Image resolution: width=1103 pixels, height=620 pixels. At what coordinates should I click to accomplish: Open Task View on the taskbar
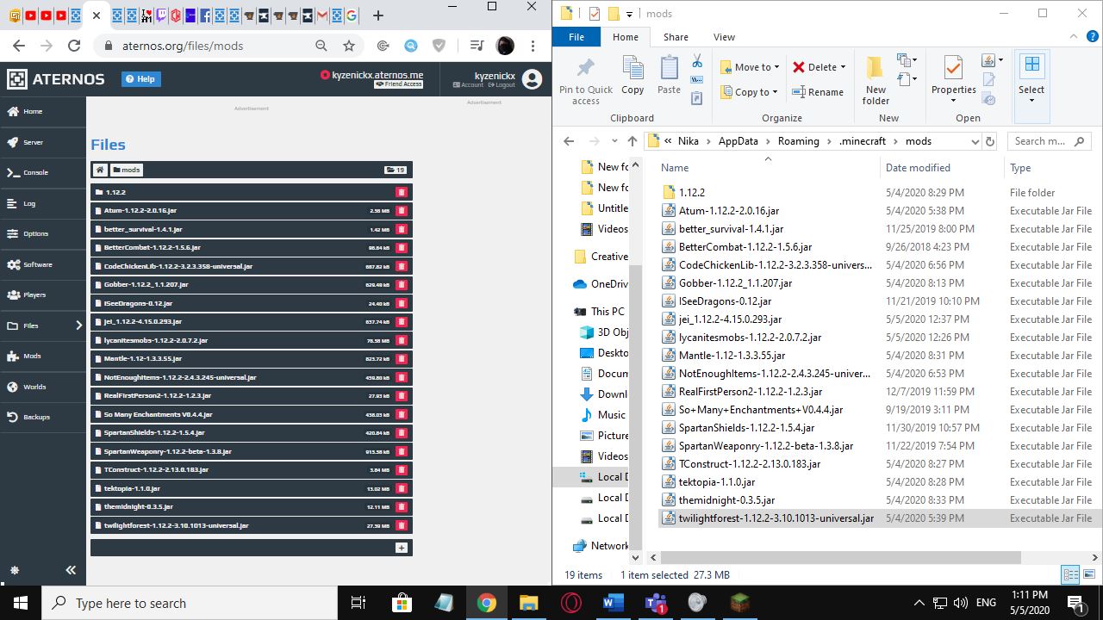pos(358,603)
